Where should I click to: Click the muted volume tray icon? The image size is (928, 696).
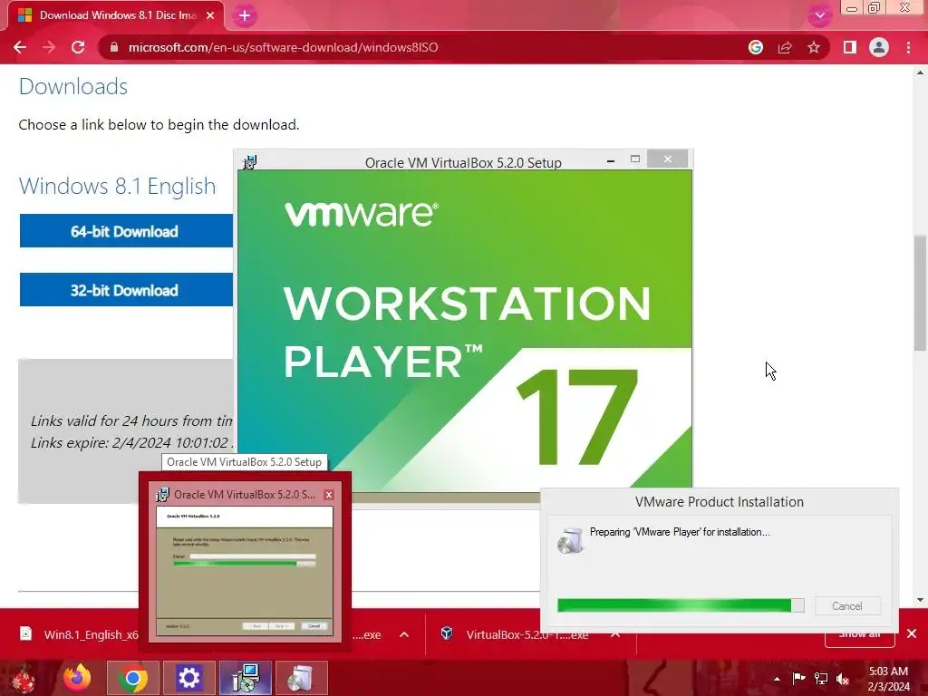pos(843,678)
